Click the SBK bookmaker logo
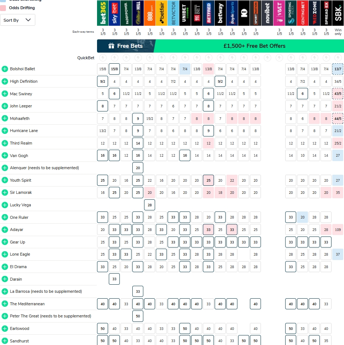This screenshot has height=345, width=344. tap(338, 13)
